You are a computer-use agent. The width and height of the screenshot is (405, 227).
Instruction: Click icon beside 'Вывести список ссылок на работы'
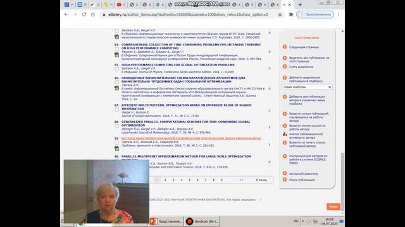click(285, 125)
